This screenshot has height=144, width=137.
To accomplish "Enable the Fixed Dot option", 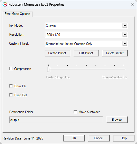I will point(11,95).
